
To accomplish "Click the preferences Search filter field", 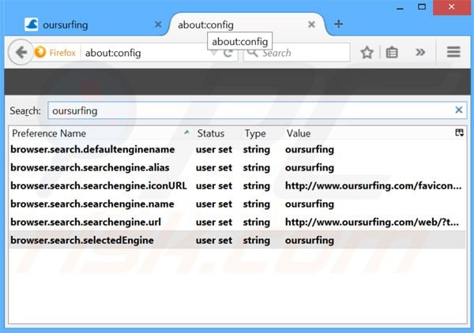I will click(258, 110).
